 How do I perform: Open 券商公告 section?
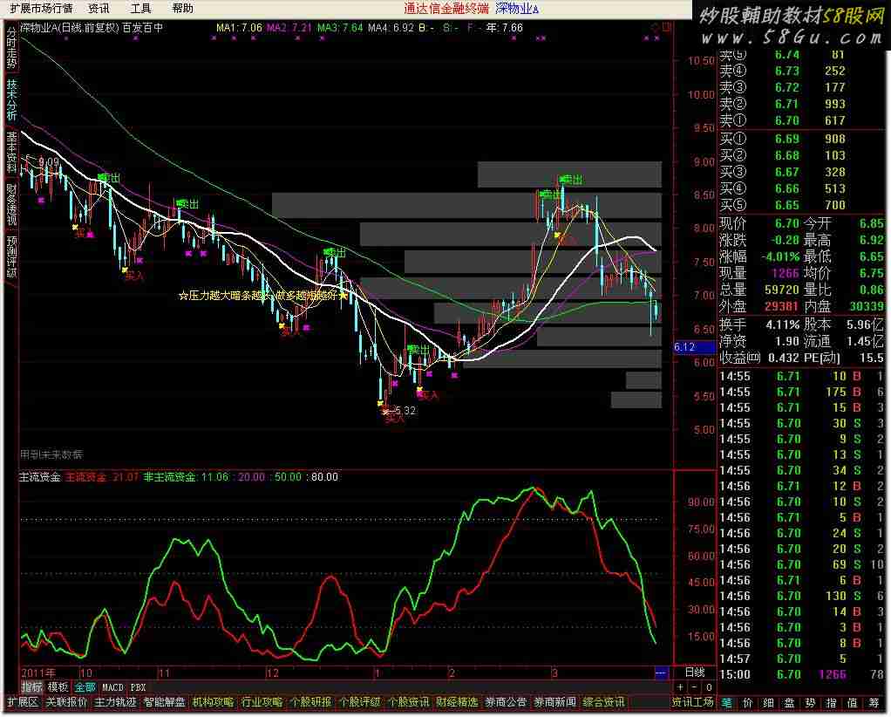pos(506,702)
